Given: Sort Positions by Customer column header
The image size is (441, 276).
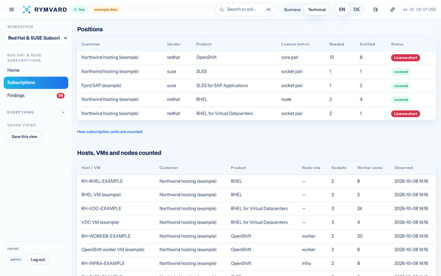Looking at the screenshot, I should (90, 44).
